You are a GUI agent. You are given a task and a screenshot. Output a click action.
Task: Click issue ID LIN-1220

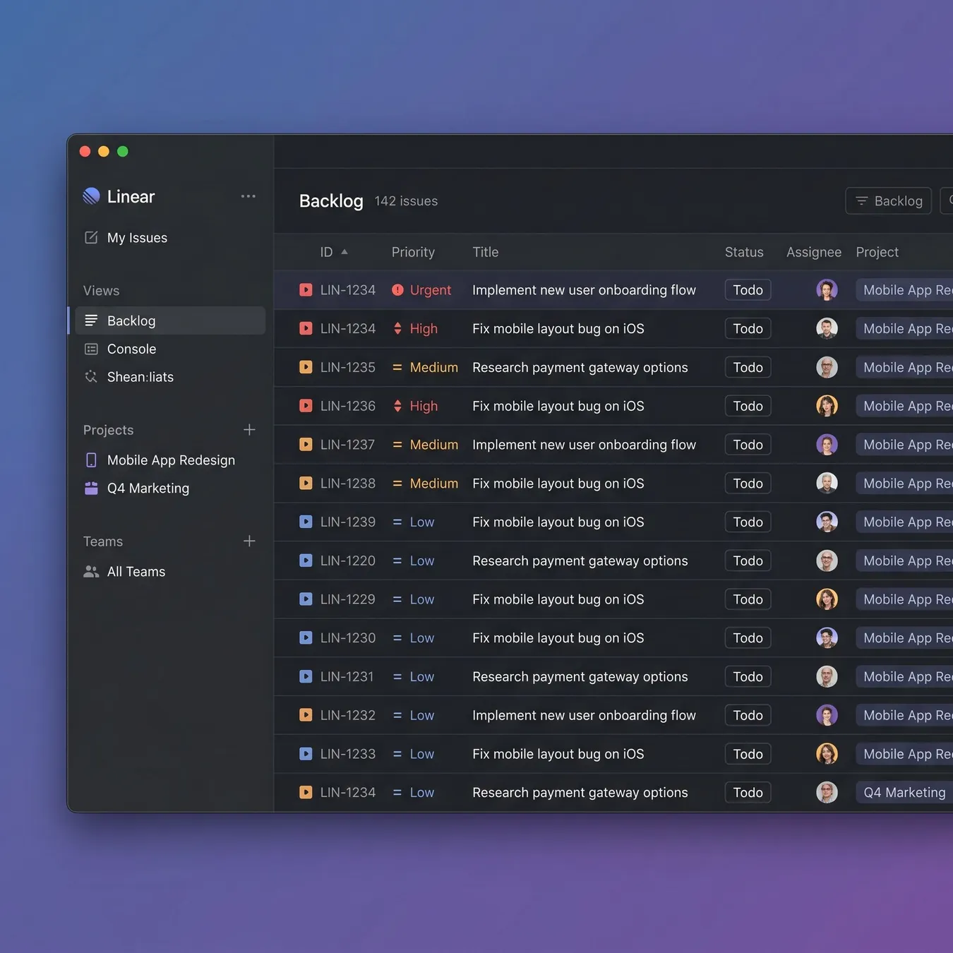point(347,561)
